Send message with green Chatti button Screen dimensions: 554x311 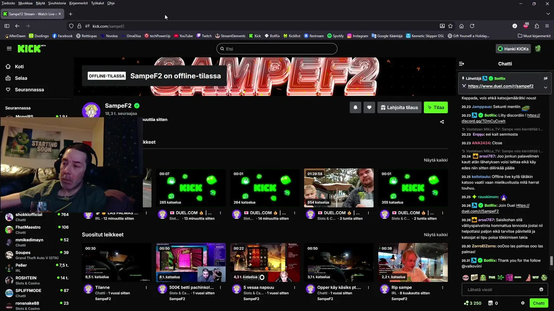tap(539, 303)
